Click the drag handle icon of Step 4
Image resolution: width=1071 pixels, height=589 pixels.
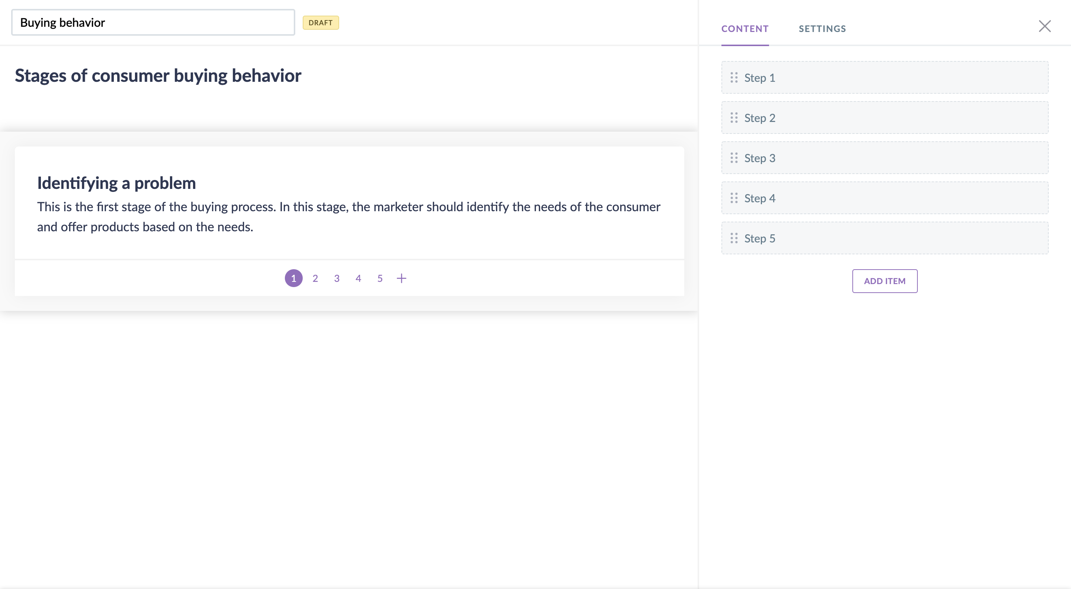tap(734, 198)
